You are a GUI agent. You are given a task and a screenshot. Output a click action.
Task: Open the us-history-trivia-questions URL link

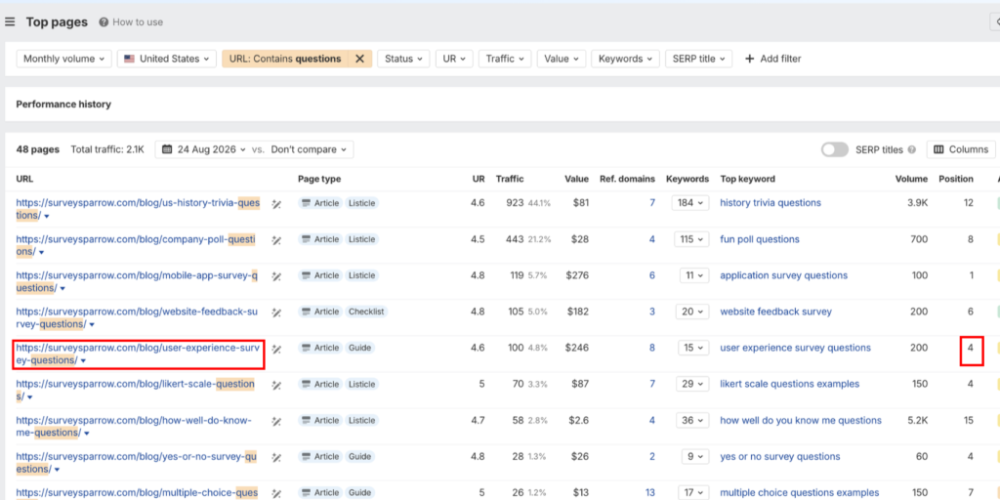click(x=138, y=209)
